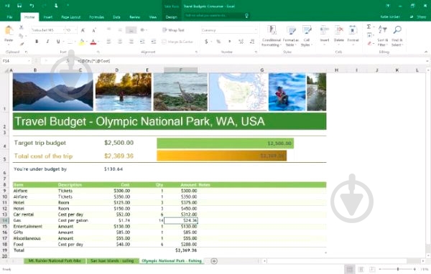Click the Paste clipboard icon
This screenshot has width=431, height=274.
coord(9,30)
